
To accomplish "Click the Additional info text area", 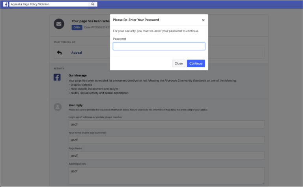I will (x=166, y=176).
